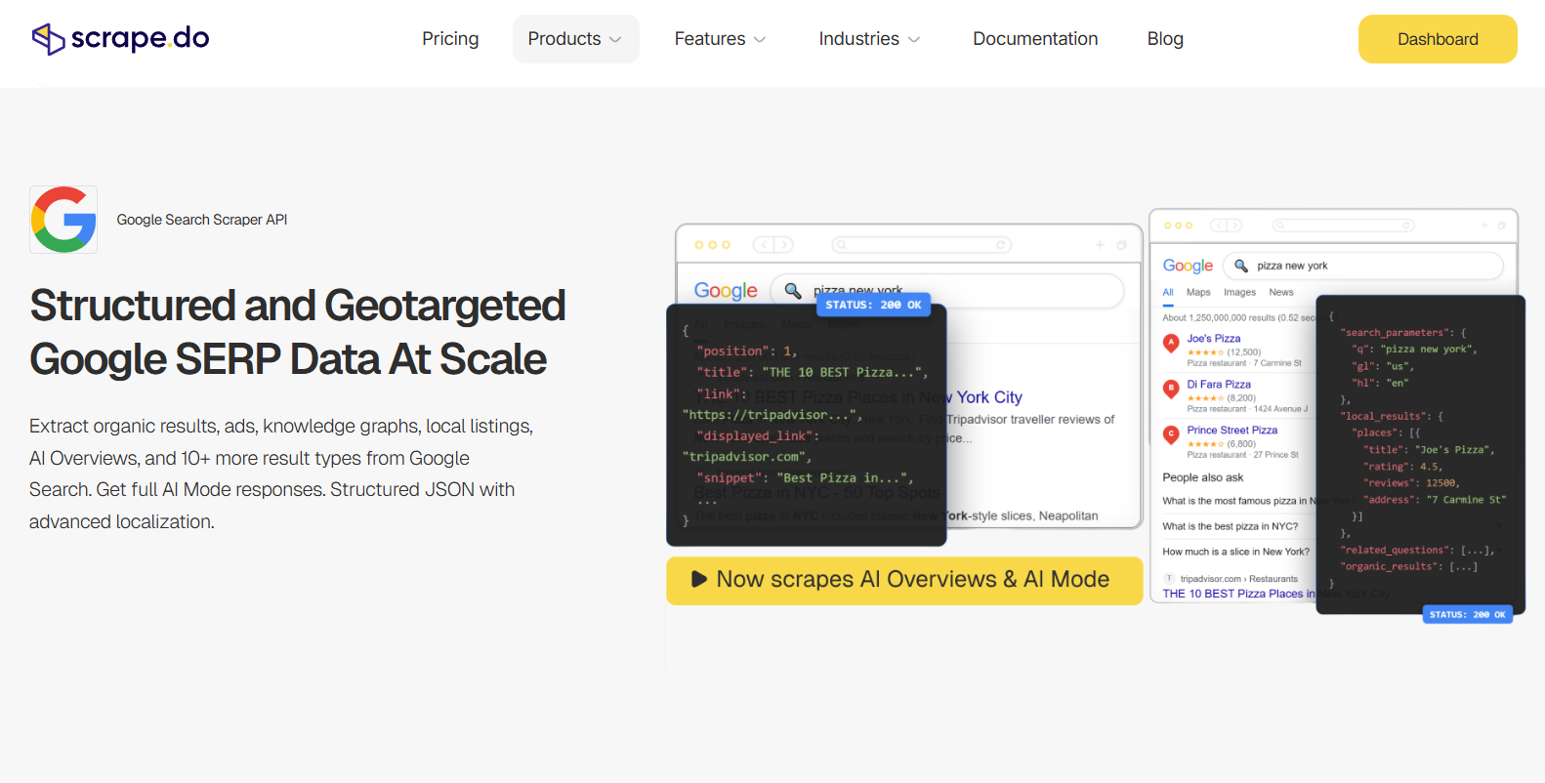The image size is (1545, 783).
Task: Click 'Now scrapes AI Overviews & AI Mode' banner
Action: 904,580
